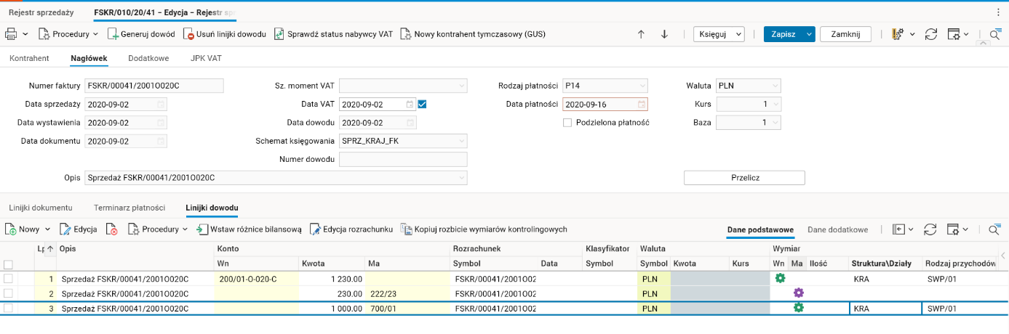Move to previous record with up arrow
Screen dimensions: 1009x334
[641, 34]
